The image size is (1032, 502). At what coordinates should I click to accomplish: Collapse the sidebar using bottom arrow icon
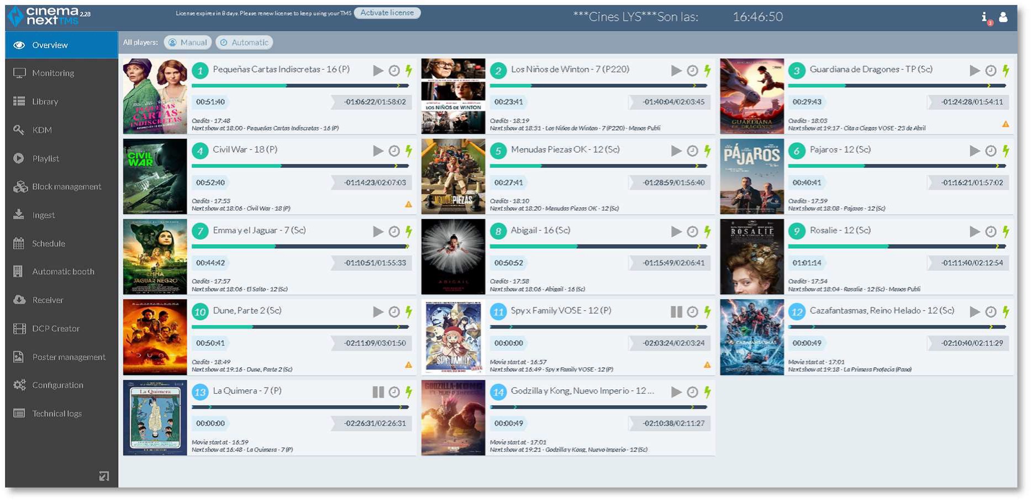[x=104, y=476]
